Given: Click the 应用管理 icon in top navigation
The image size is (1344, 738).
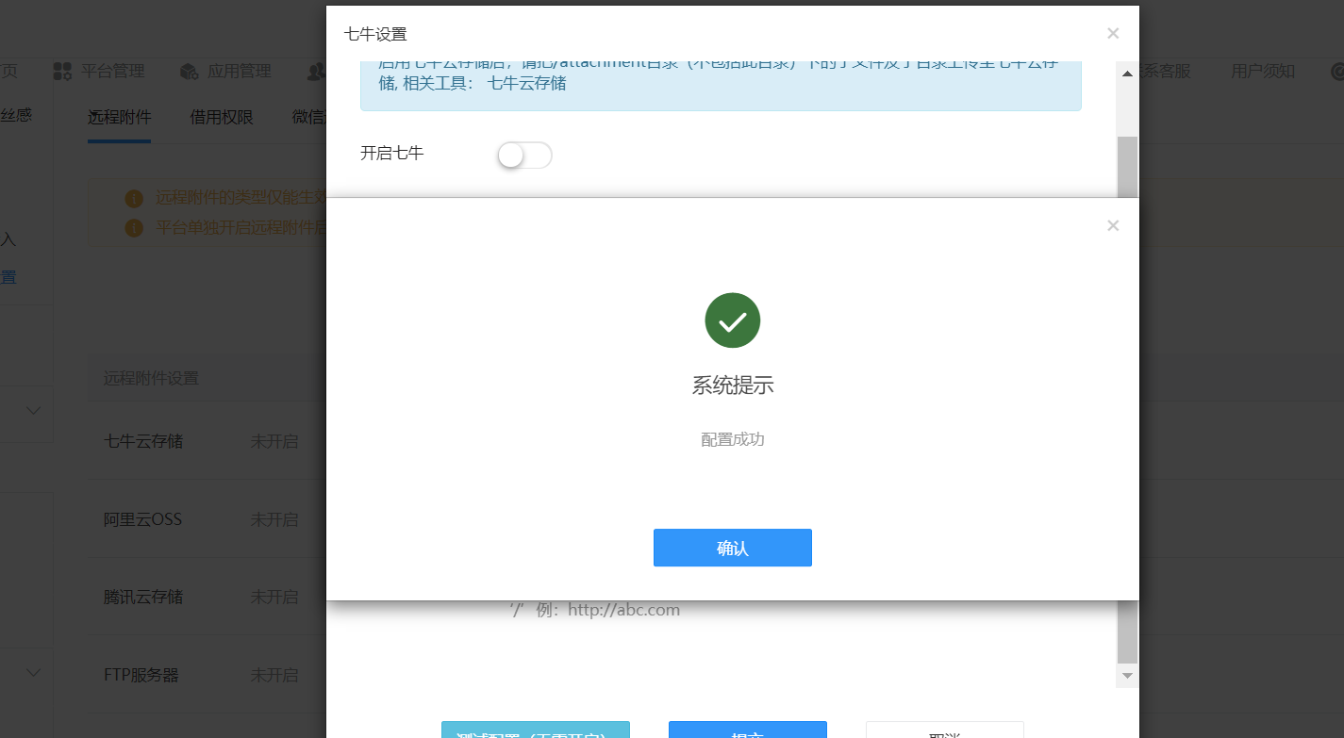Looking at the screenshot, I should click(x=189, y=71).
